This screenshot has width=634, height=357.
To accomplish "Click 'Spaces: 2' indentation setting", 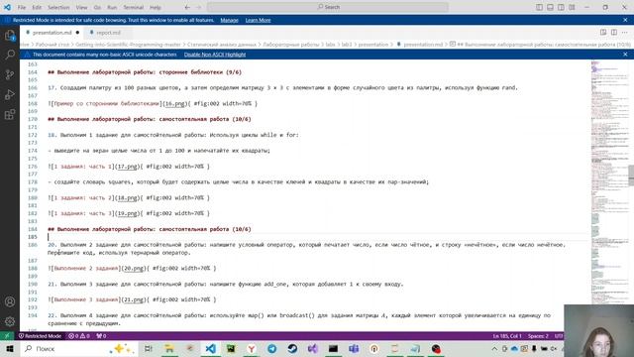I will tap(538, 336).
